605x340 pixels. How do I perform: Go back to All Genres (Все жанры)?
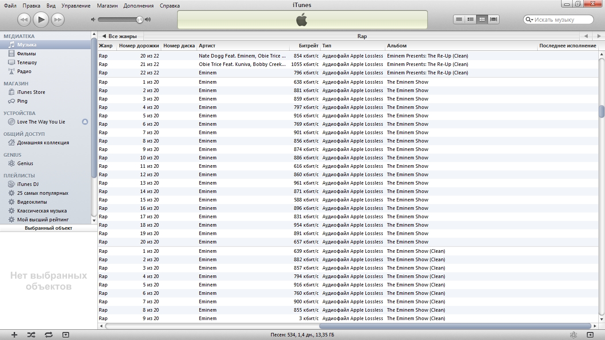120,36
